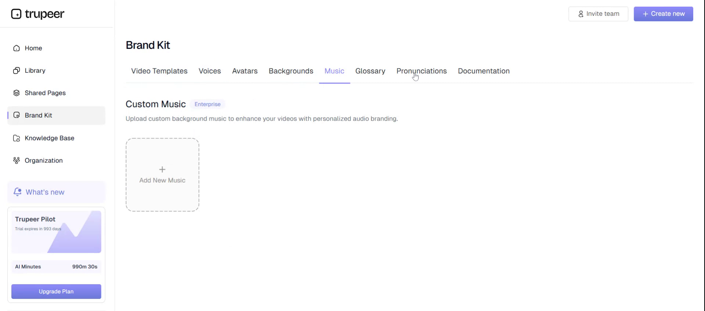Open Library from the sidebar

coord(56,71)
